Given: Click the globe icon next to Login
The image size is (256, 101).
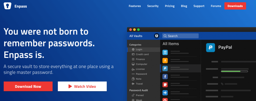Looking at the screenshot, I should click(x=133, y=49).
